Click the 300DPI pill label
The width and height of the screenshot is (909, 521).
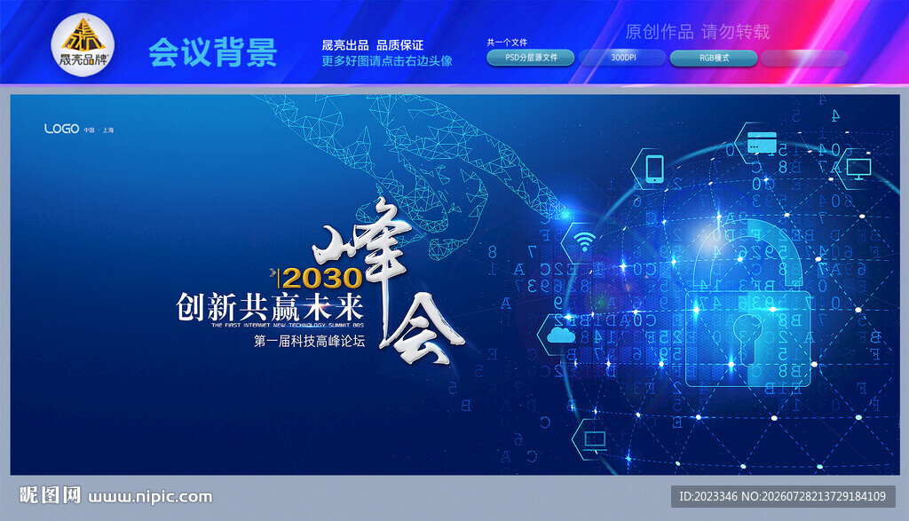click(x=622, y=58)
